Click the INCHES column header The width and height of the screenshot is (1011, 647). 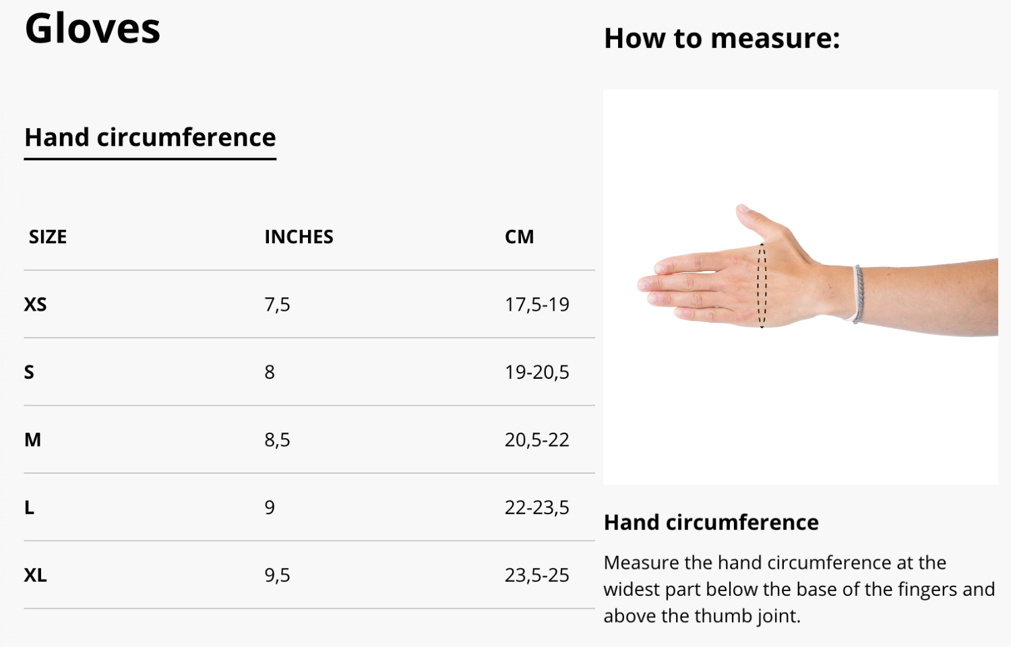click(x=299, y=237)
